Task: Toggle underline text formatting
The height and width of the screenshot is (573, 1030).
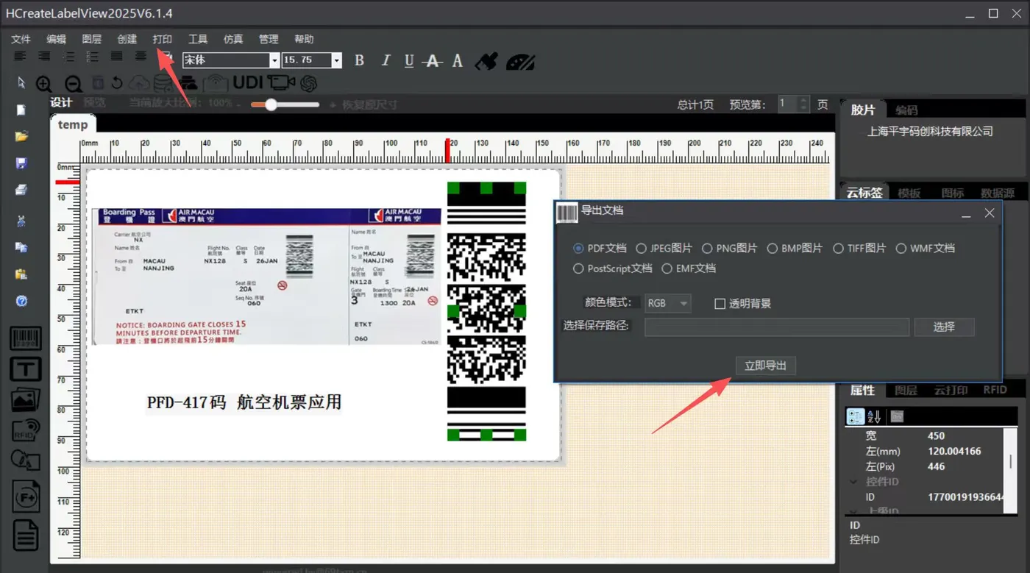Action: [409, 61]
